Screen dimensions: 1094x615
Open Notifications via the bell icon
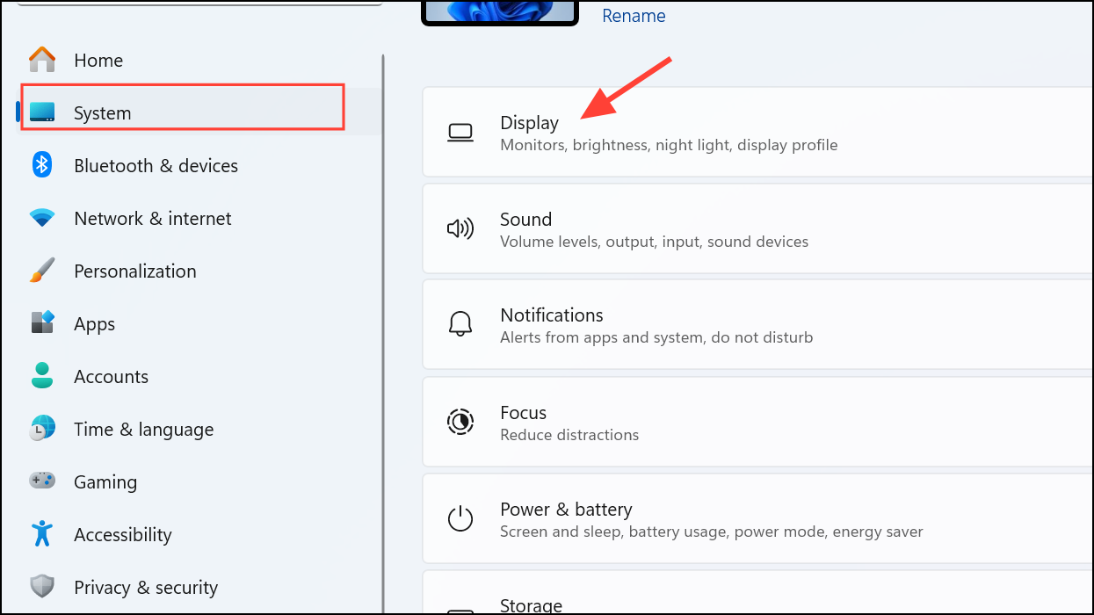pyautogui.click(x=460, y=324)
